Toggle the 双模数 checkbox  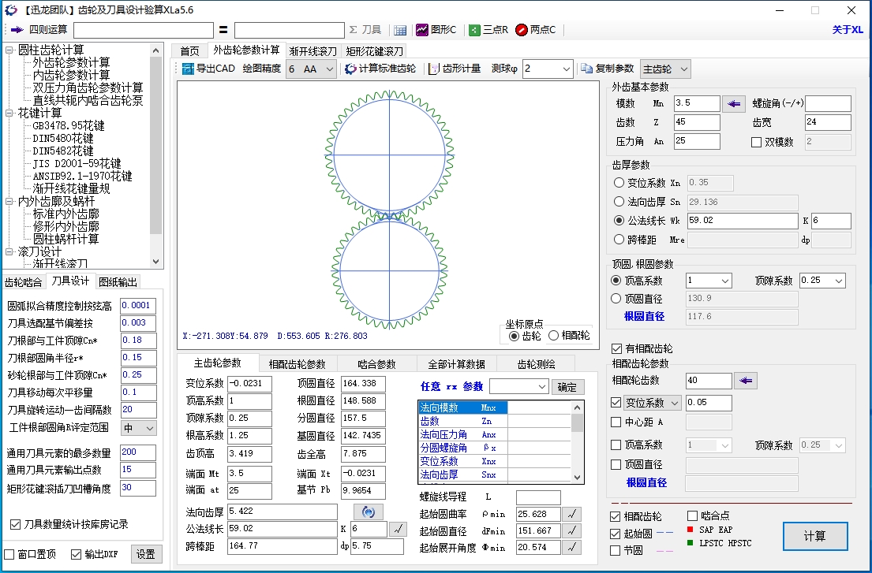[x=756, y=142]
